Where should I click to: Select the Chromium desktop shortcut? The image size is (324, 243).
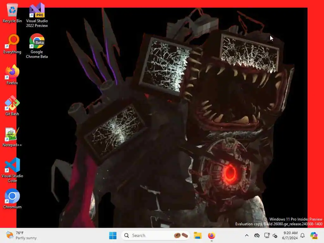pos(12,199)
